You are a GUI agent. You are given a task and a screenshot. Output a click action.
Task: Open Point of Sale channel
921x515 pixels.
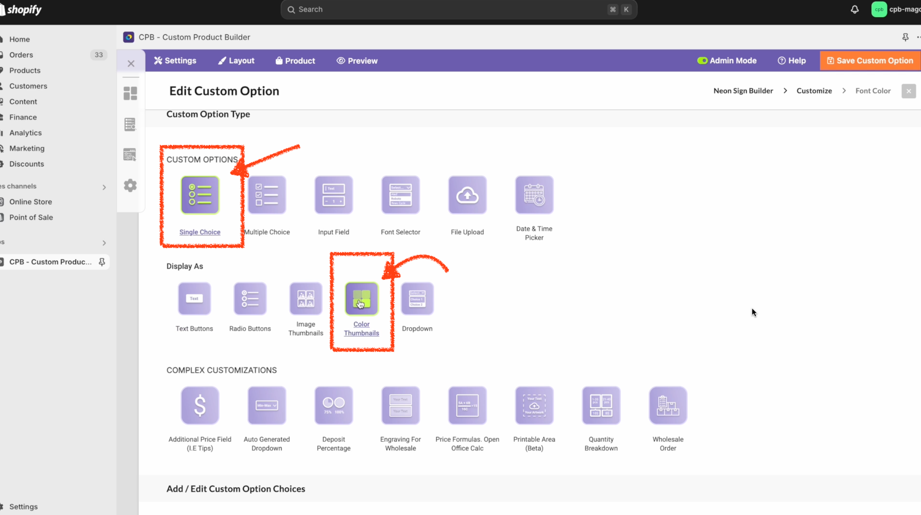point(31,218)
